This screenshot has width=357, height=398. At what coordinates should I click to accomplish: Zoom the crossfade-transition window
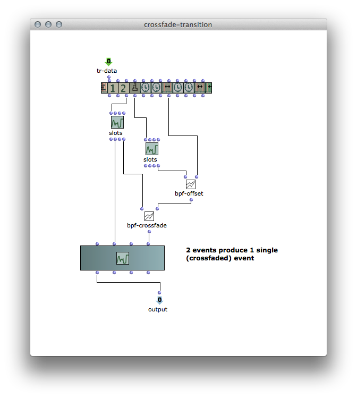pyautogui.click(x=59, y=24)
